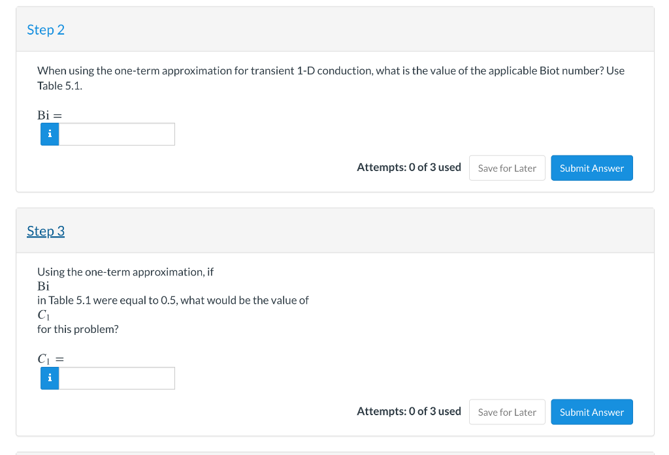This screenshot has width=669, height=455.
Task: Click the partially visible panel at the bottom
Action: (x=334, y=452)
